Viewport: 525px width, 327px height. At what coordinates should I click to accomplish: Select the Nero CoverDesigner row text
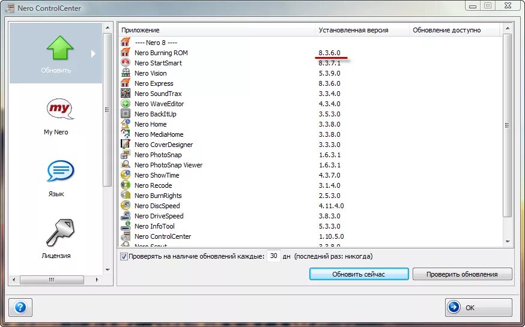pyautogui.click(x=164, y=145)
